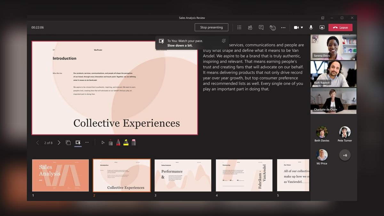This screenshot has height=216, width=384.
Task: Click MJ Price avatar
Action: tap(322, 155)
